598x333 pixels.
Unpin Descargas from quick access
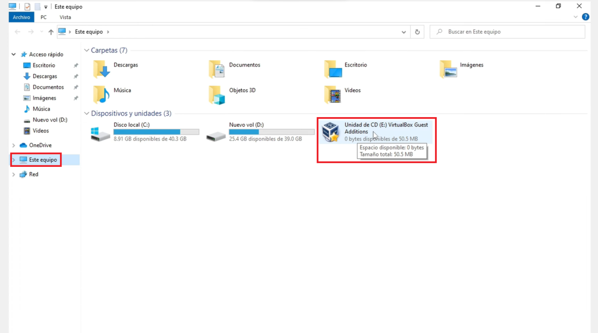point(76,76)
